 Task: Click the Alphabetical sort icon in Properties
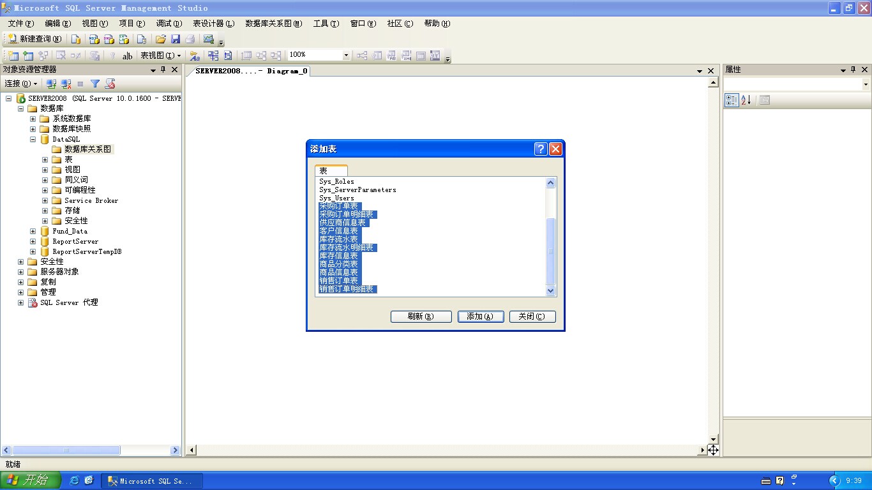click(x=746, y=100)
